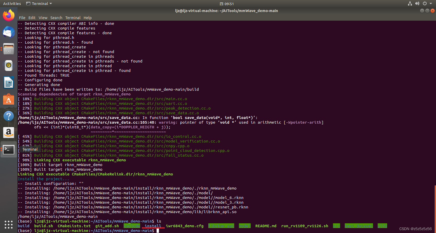The width and height of the screenshot is (436, 233).
Task: Click build.sh in ls output
Action: tap(44, 226)
